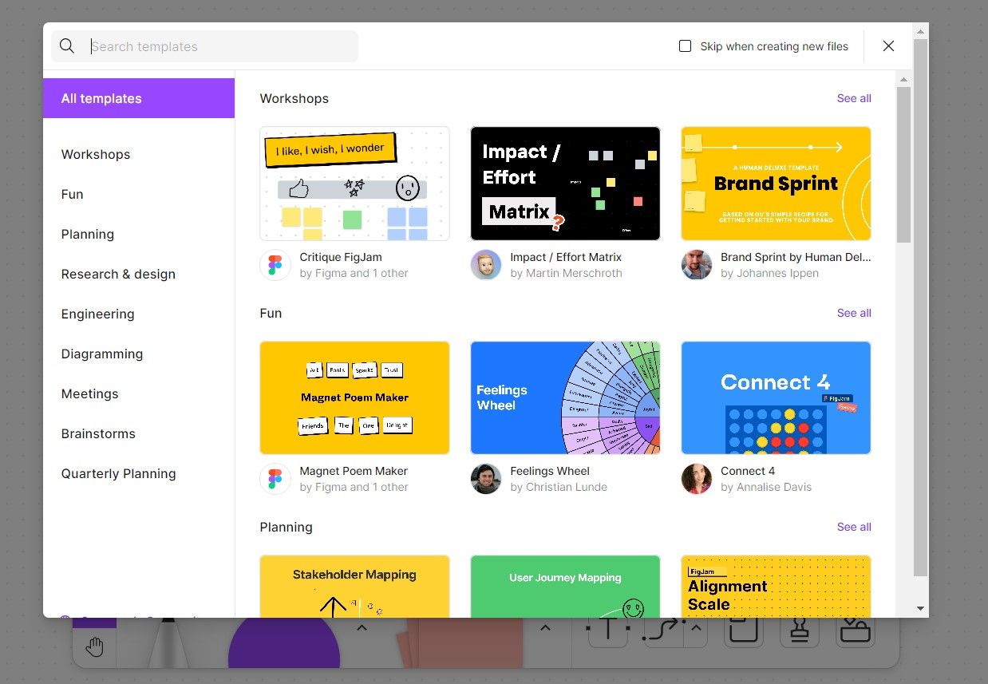Open Research & design category
Screen dimensions: 988x684
click(118, 274)
